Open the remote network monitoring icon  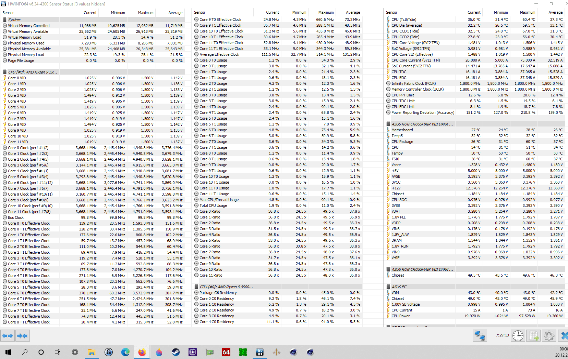[x=480, y=336]
